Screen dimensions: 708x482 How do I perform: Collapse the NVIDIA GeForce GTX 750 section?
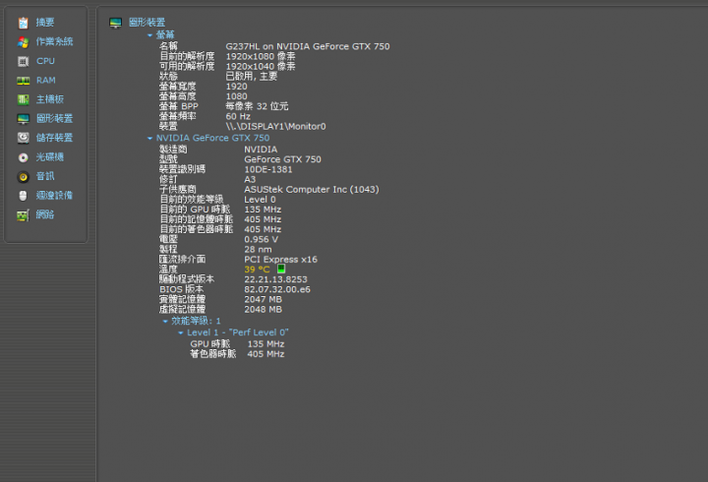[x=149, y=139]
